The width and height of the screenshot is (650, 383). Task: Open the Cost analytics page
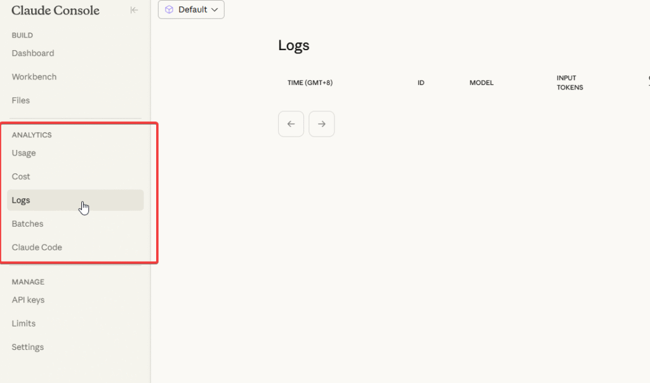pyautogui.click(x=21, y=177)
